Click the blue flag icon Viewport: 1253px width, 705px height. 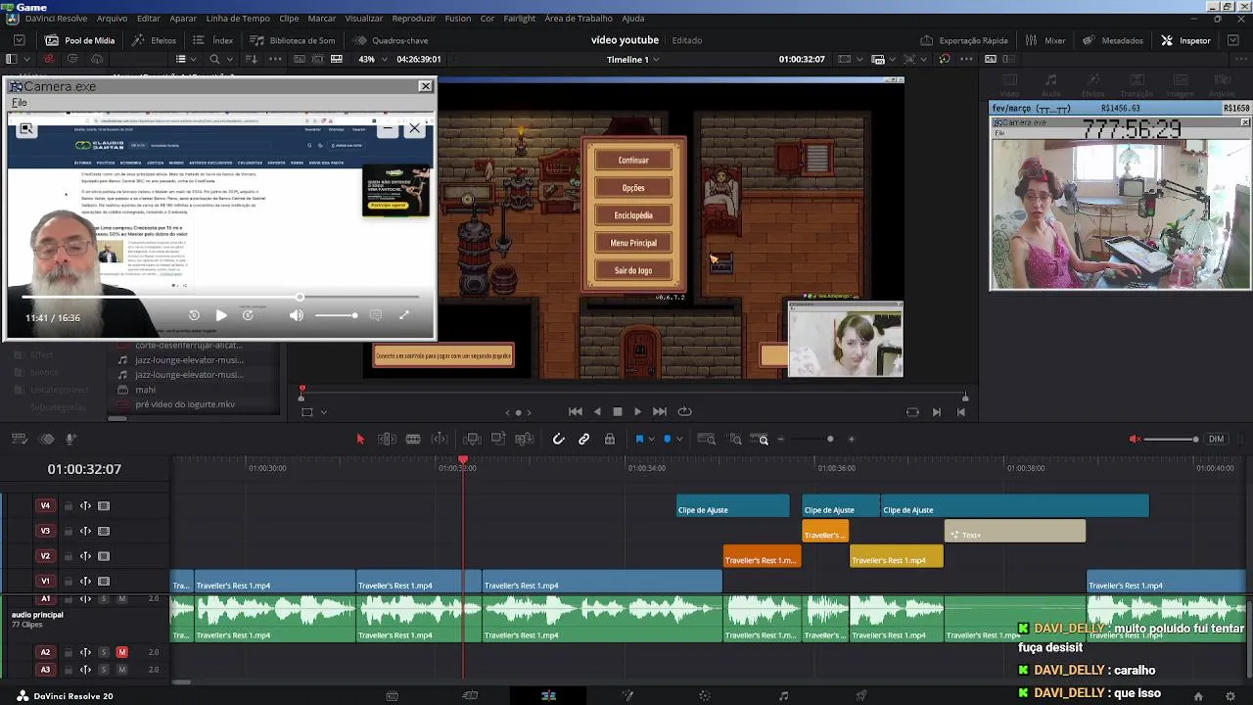639,440
